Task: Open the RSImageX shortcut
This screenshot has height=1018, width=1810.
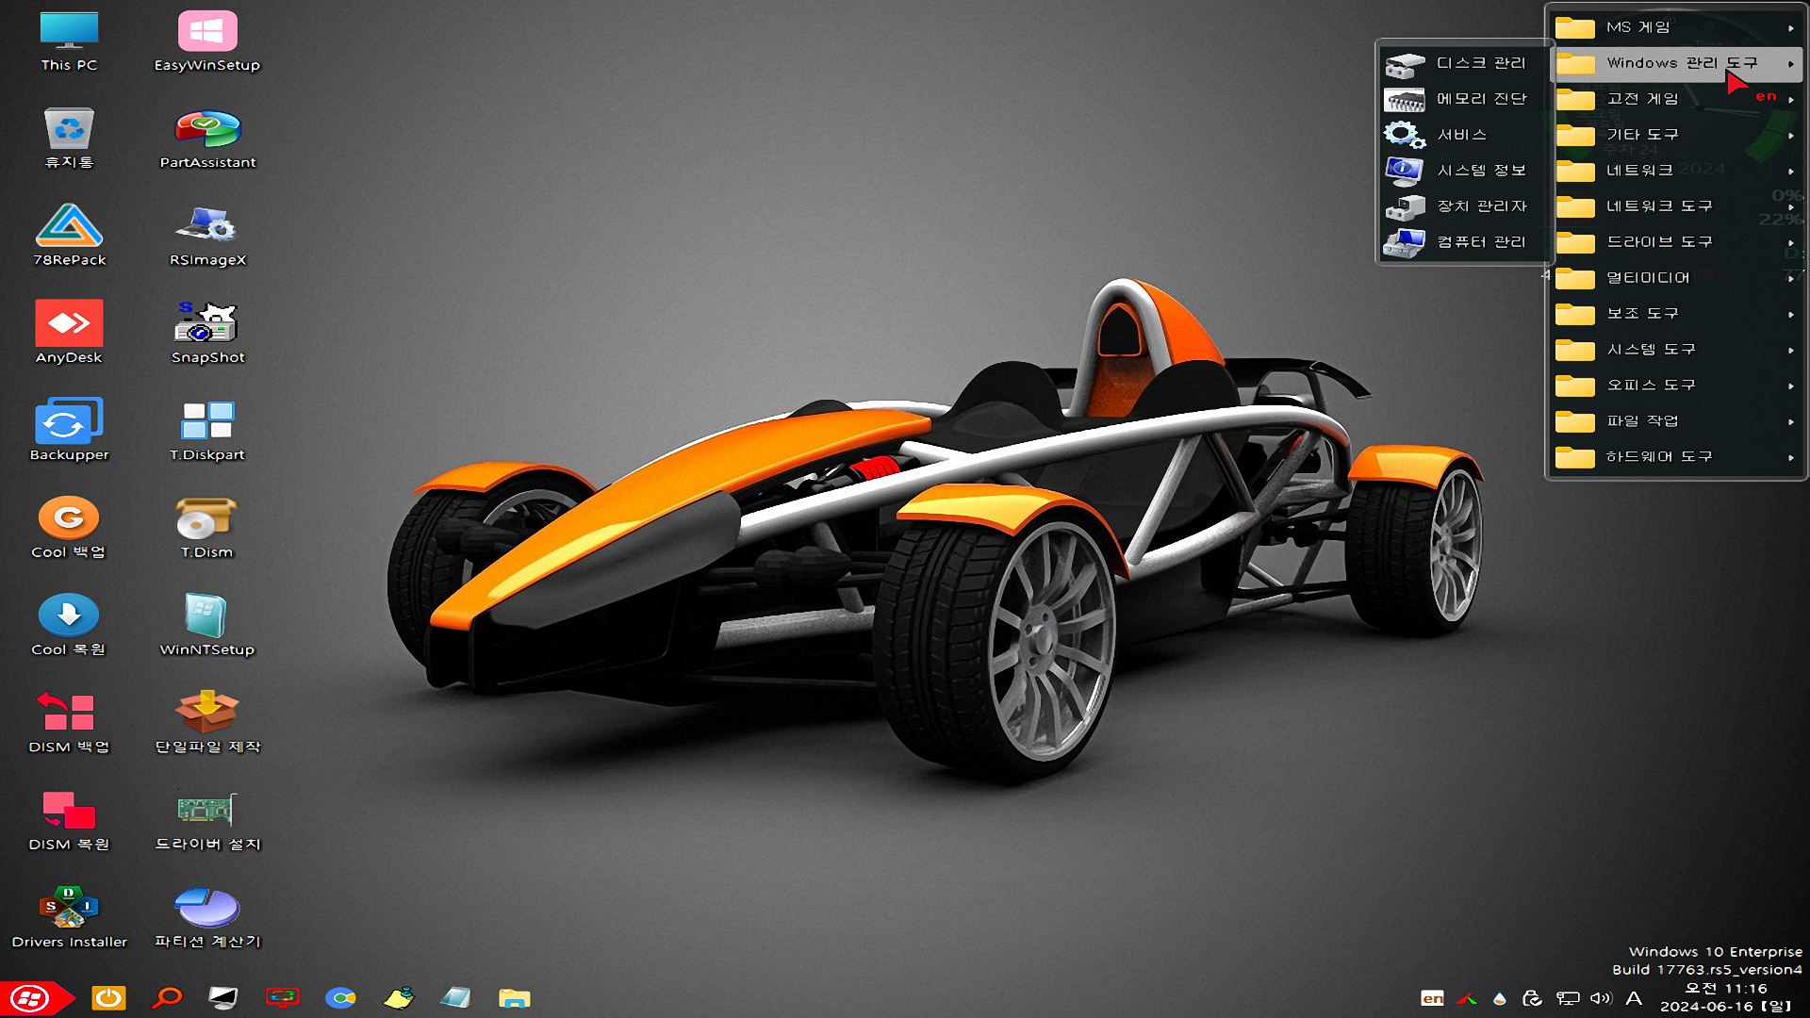Action: coord(207,237)
